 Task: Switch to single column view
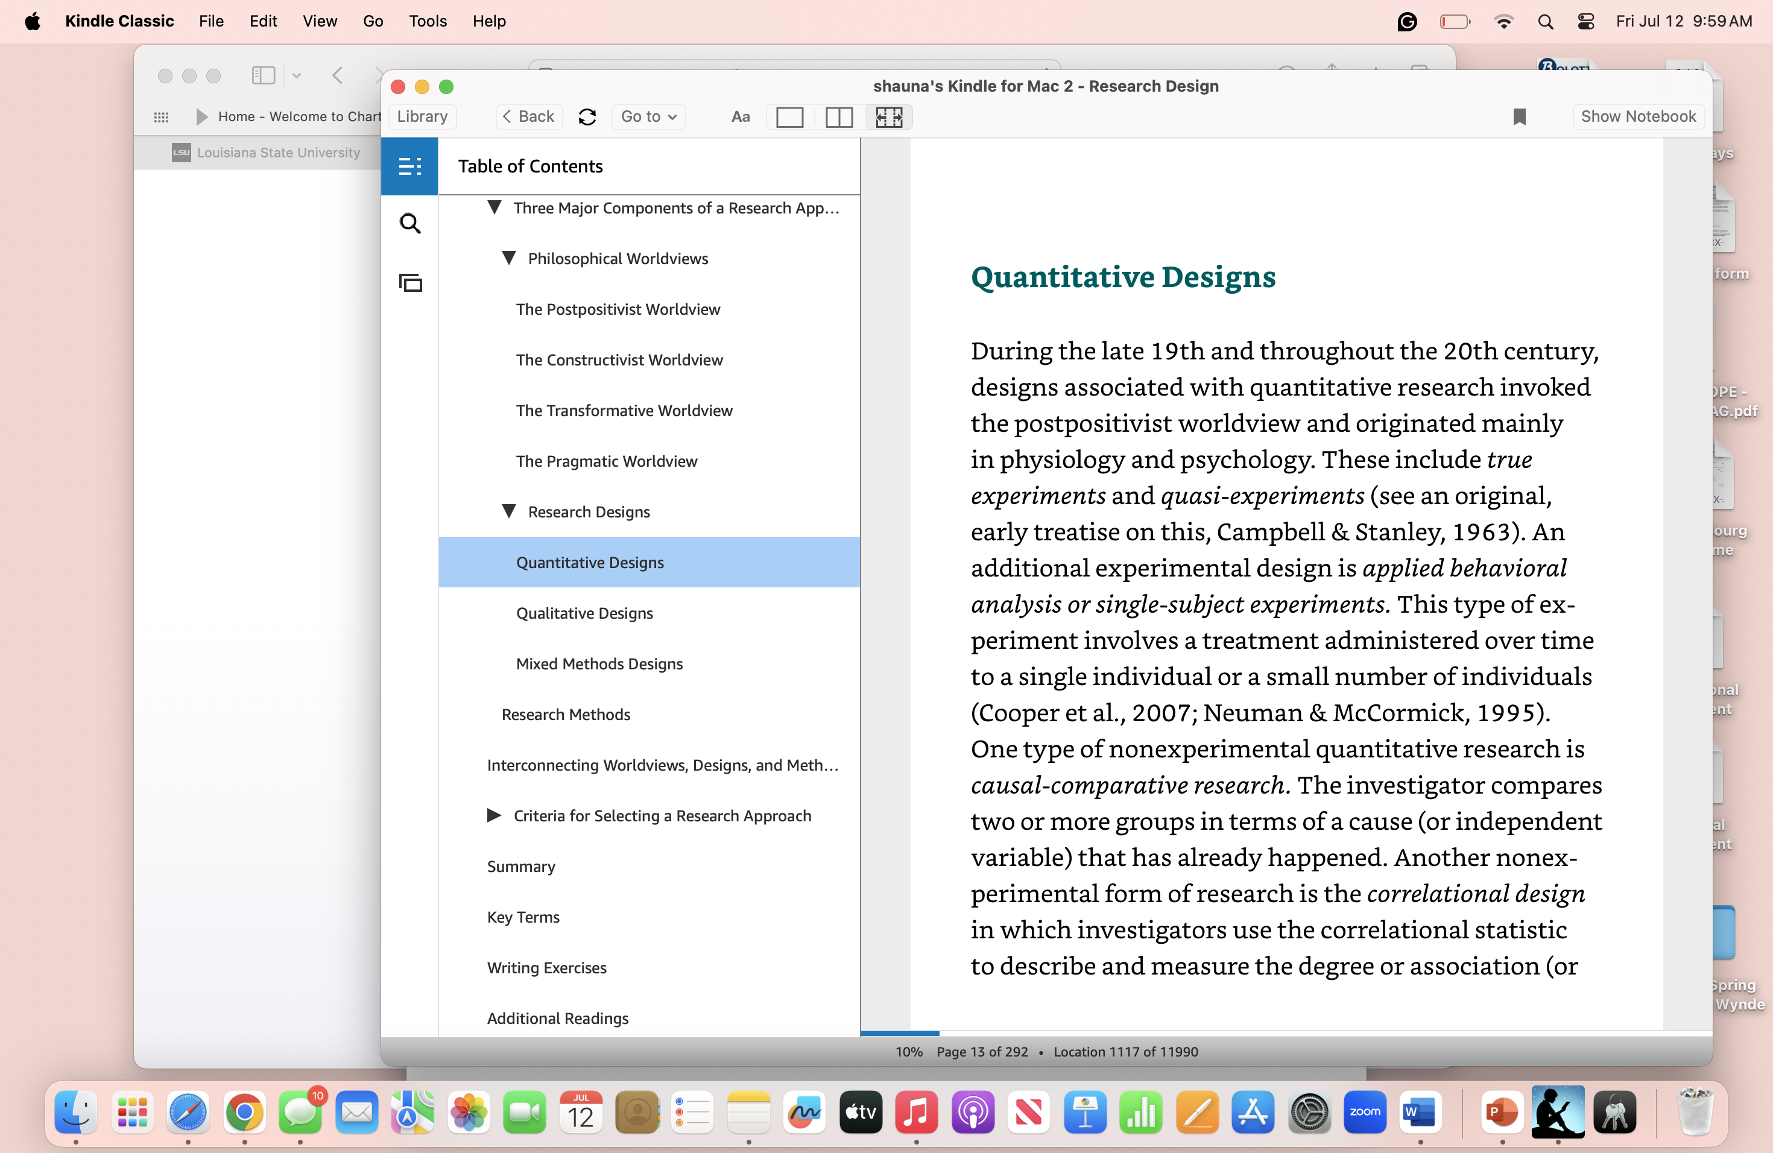(x=789, y=117)
